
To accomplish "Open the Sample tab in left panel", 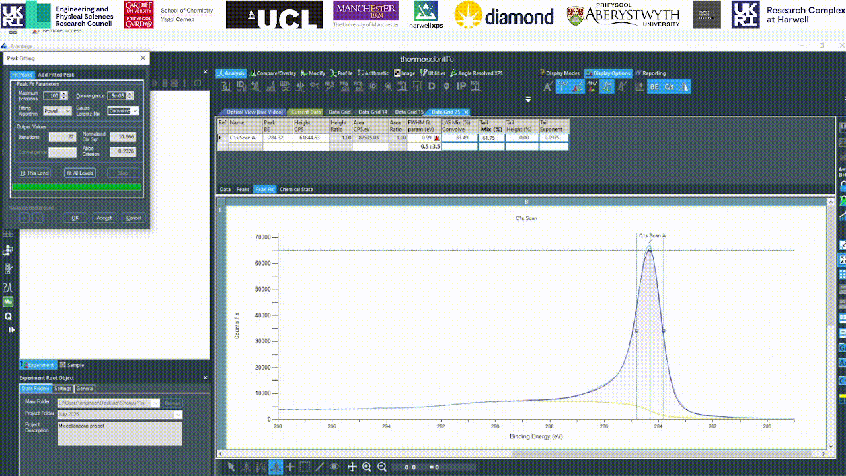I will click(72, 365).
